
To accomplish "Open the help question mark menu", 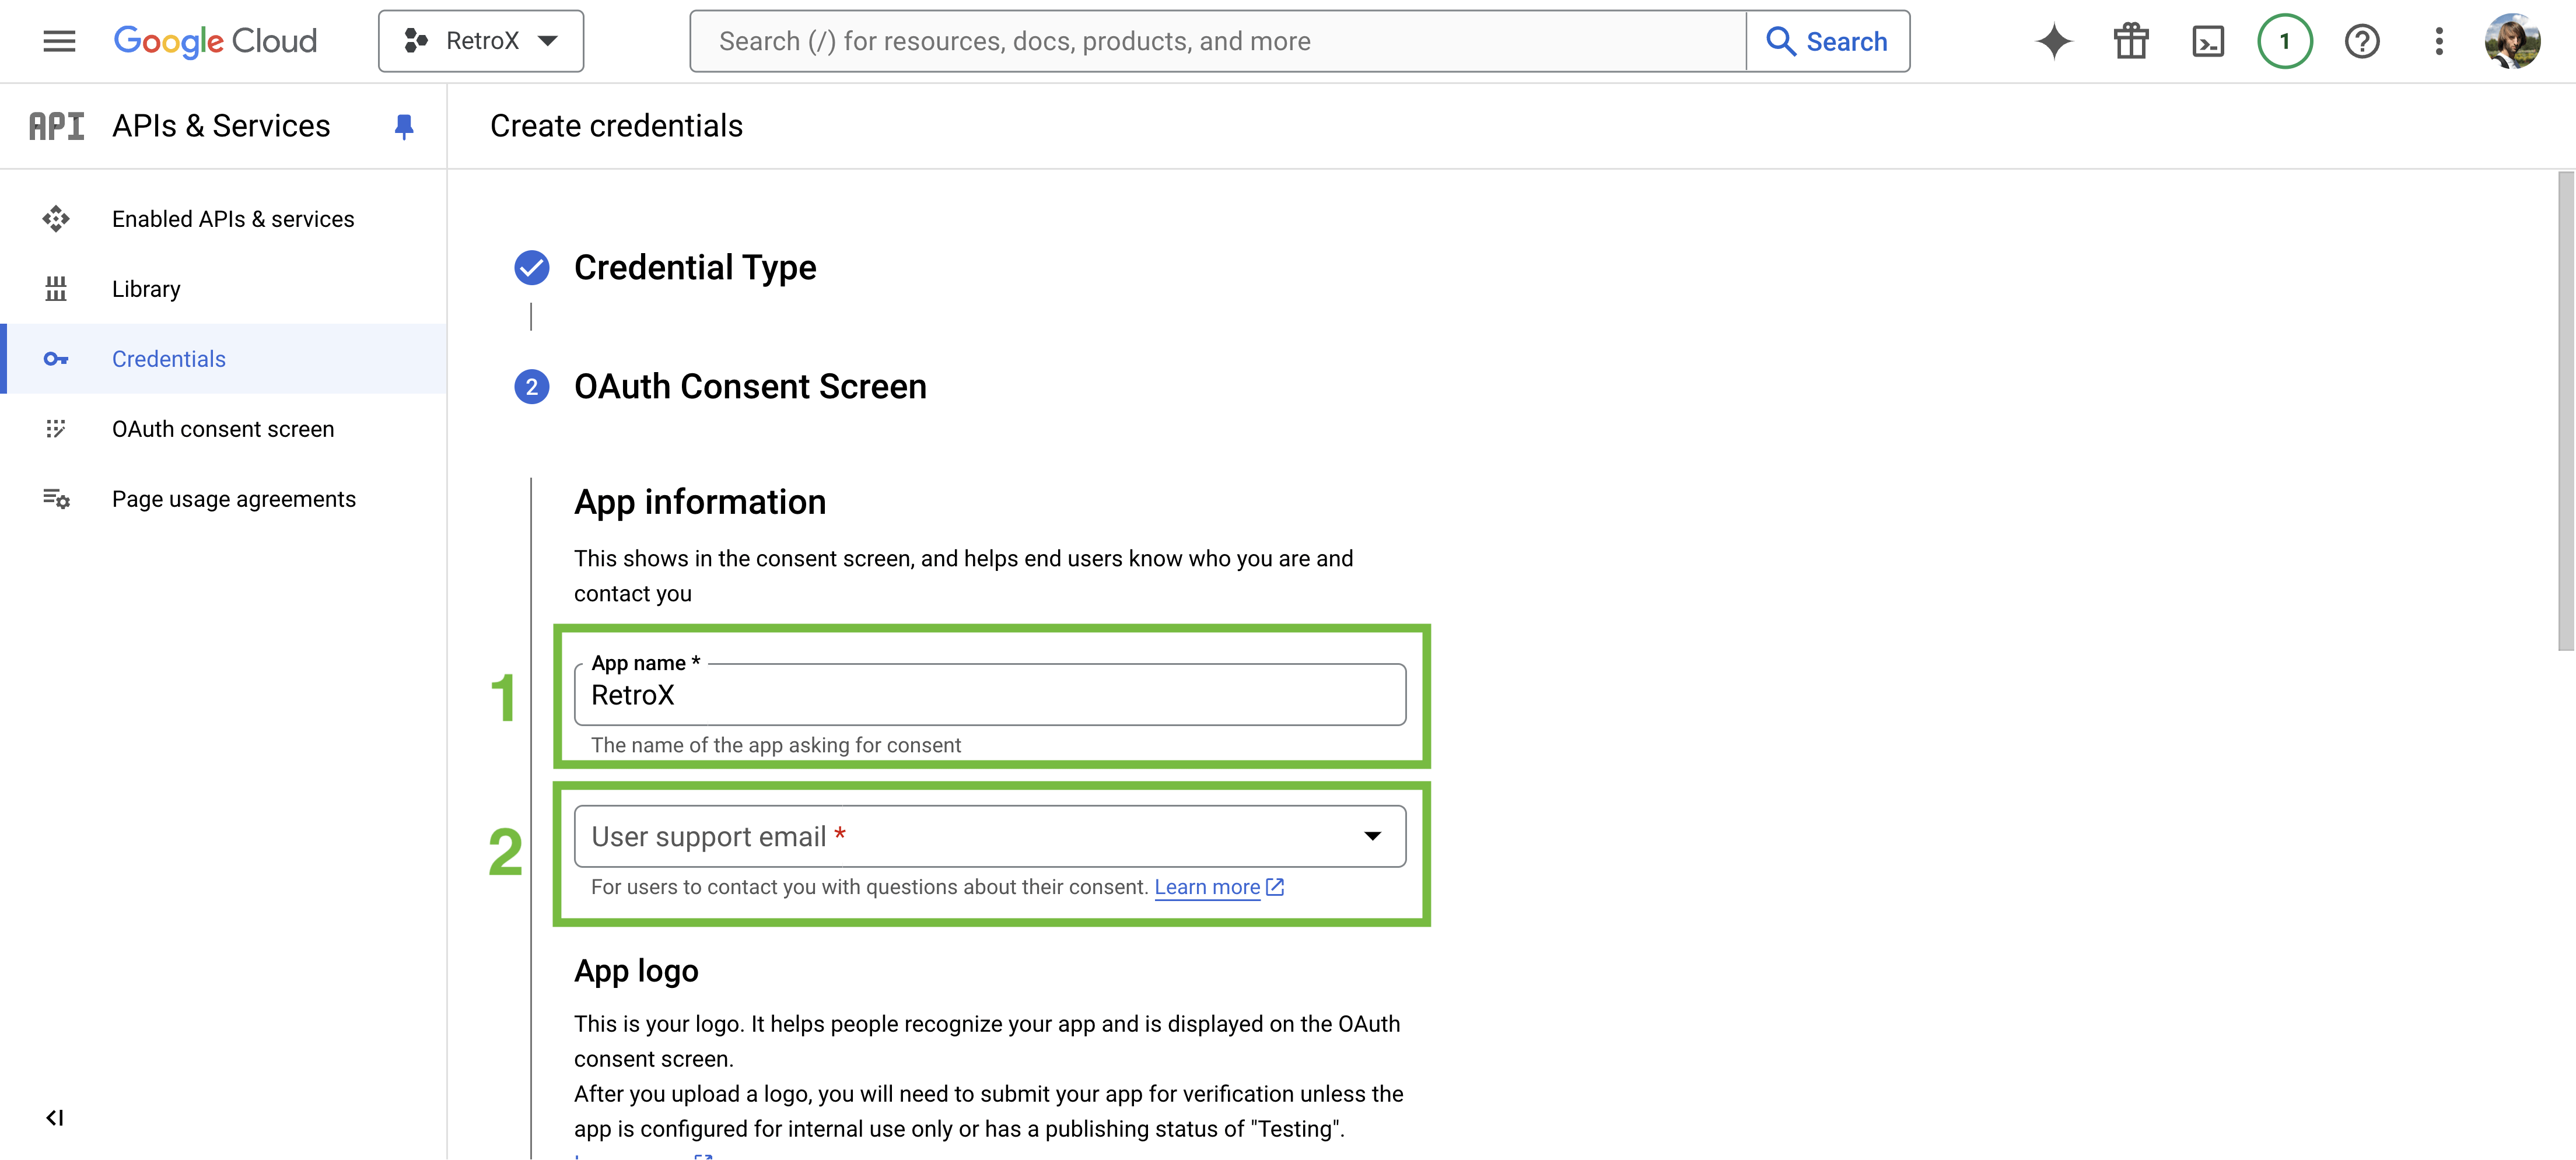I will click(x=2362, y=41).
